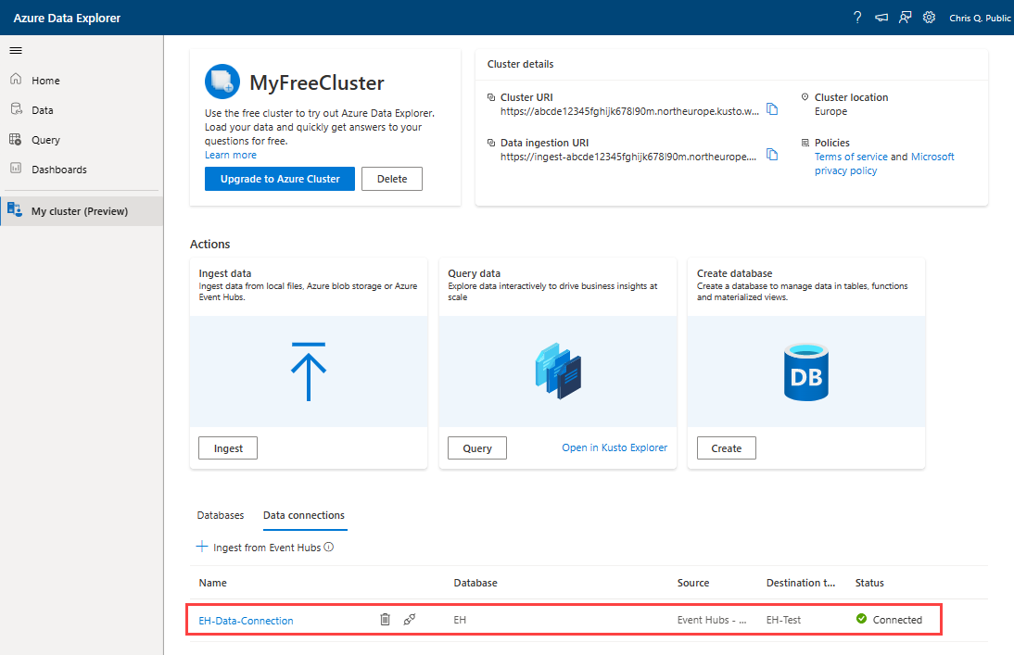Click the Cluster URI address text
This screenshot has width=1014, height=655.
[x=629, y=111]
